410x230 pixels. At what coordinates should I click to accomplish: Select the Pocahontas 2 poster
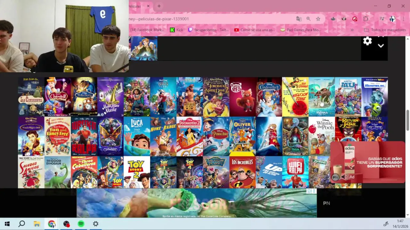point(190,136)
